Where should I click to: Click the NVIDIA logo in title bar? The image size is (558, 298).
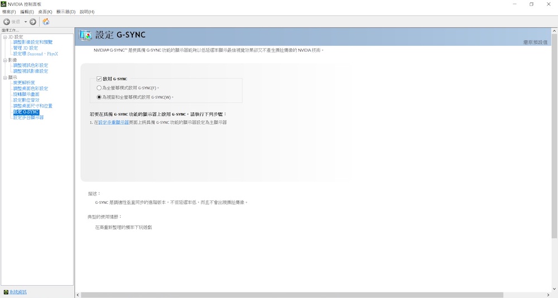[3, 4]
